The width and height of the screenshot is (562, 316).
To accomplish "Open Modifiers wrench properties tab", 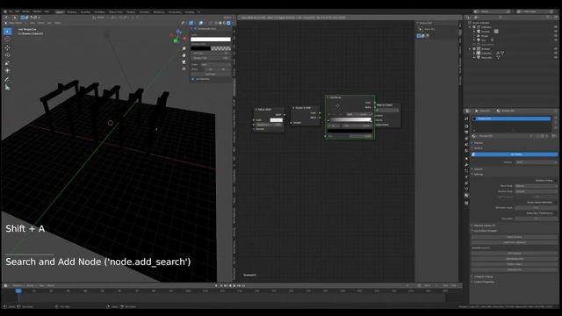I will [466, 164].
